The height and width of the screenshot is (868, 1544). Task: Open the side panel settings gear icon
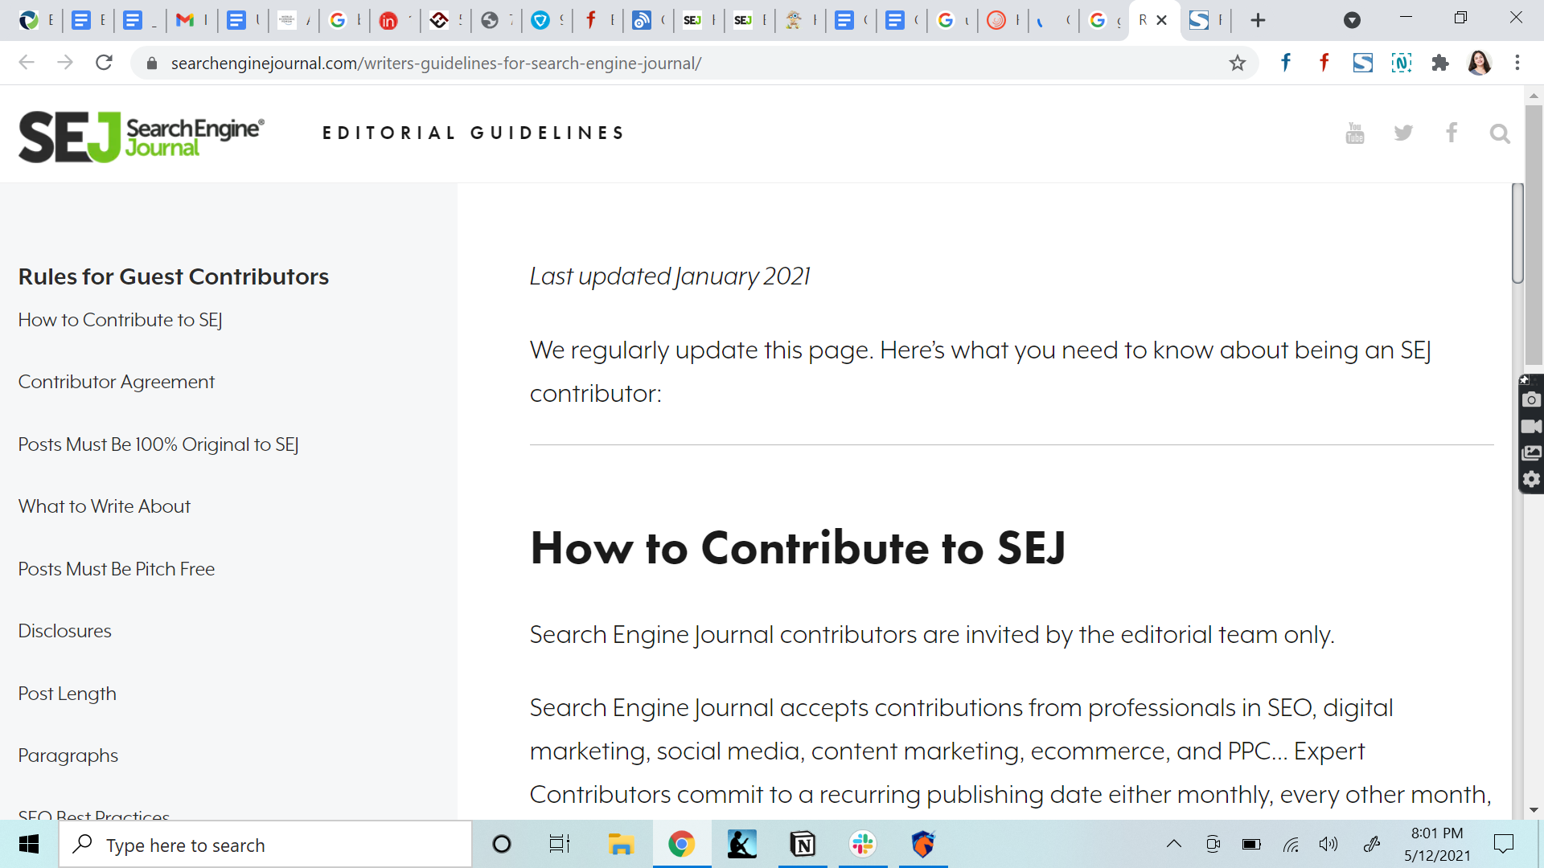click(1531, 480)
